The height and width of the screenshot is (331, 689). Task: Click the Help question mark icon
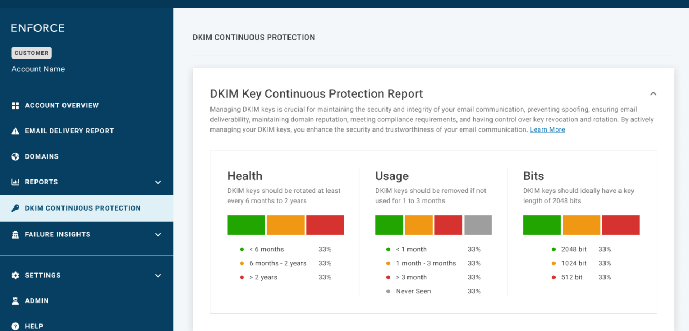click(x=16, y=326)
